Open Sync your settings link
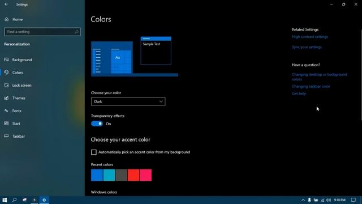 click(307, 47)
